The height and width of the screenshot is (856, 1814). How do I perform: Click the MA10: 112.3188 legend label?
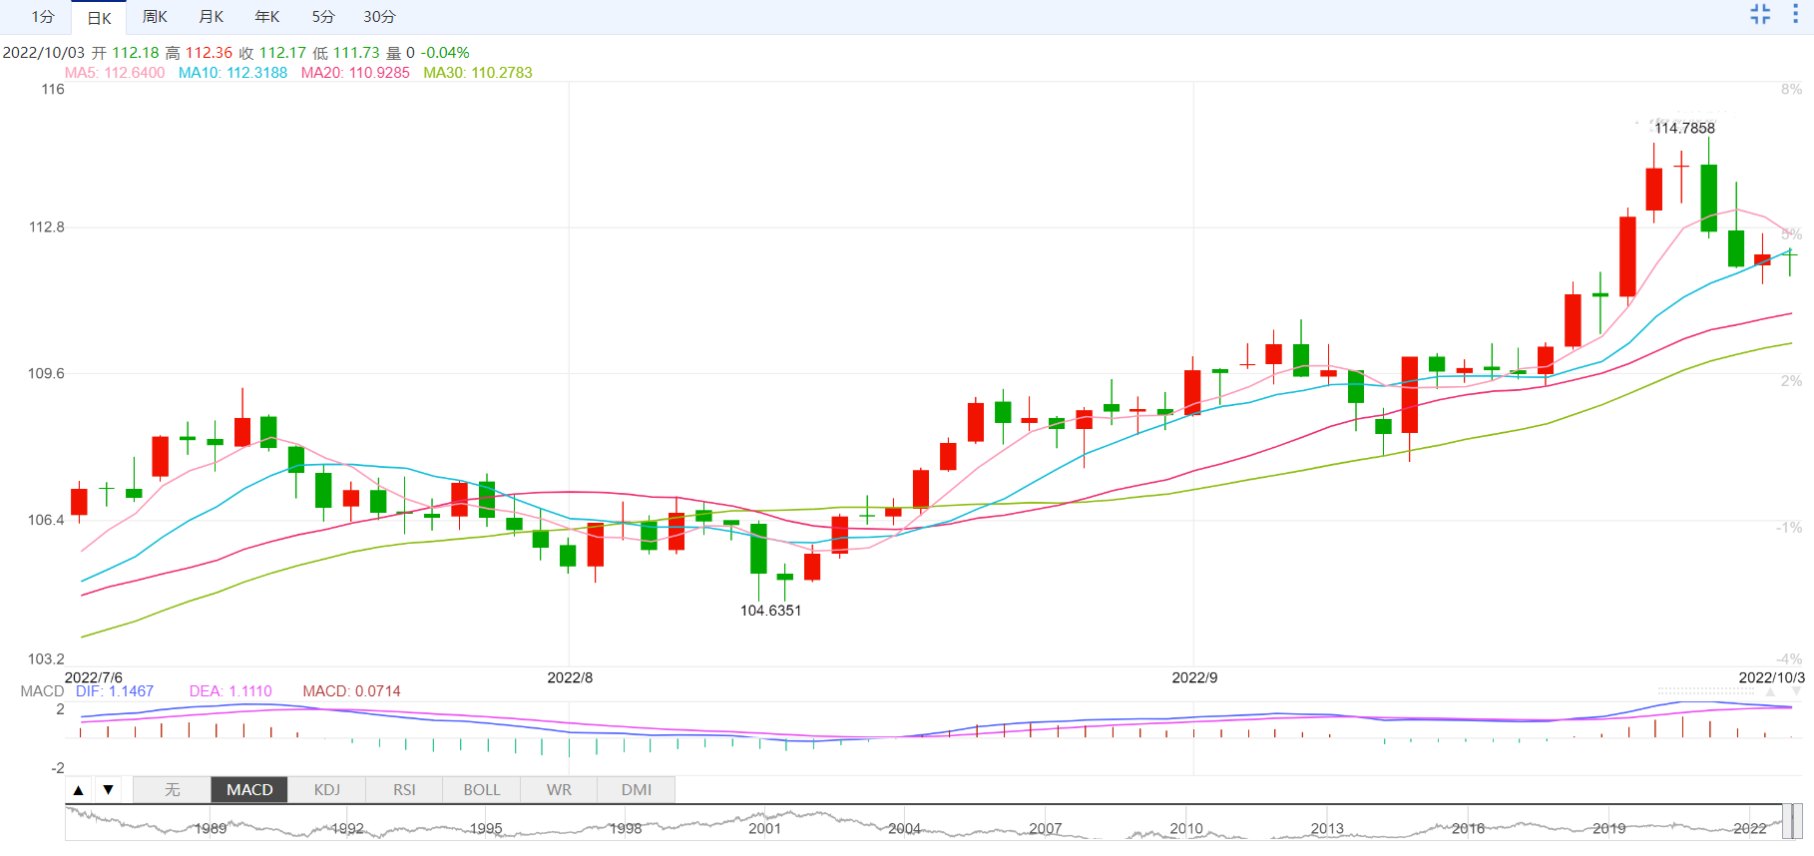click(x=232, y=73)
